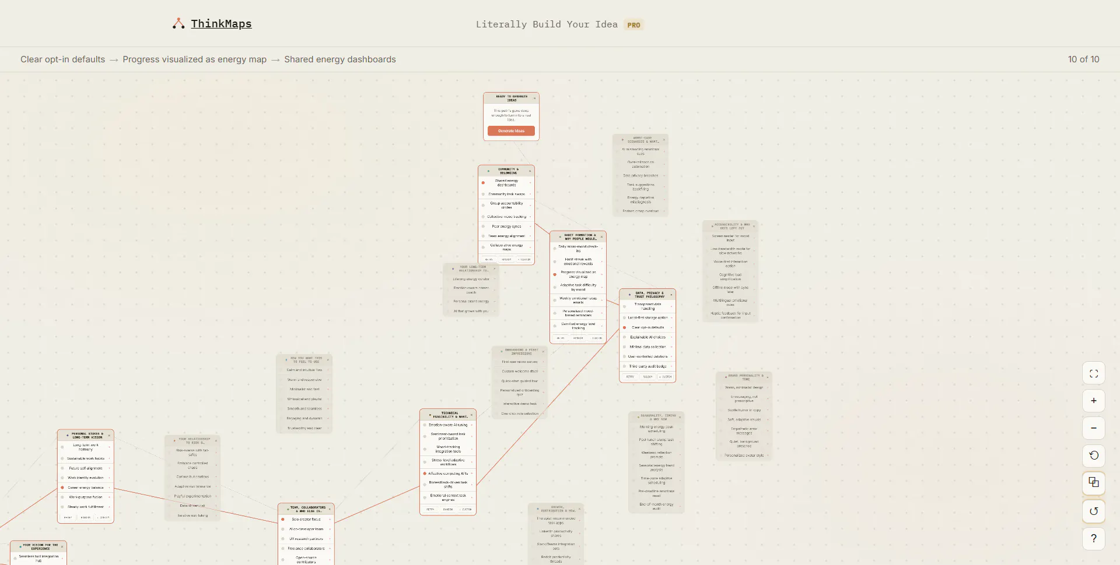This screenshot has height=565, width=1120.
Task: Expand the Sustainable work habits row arrow
Action: (110, 458)
